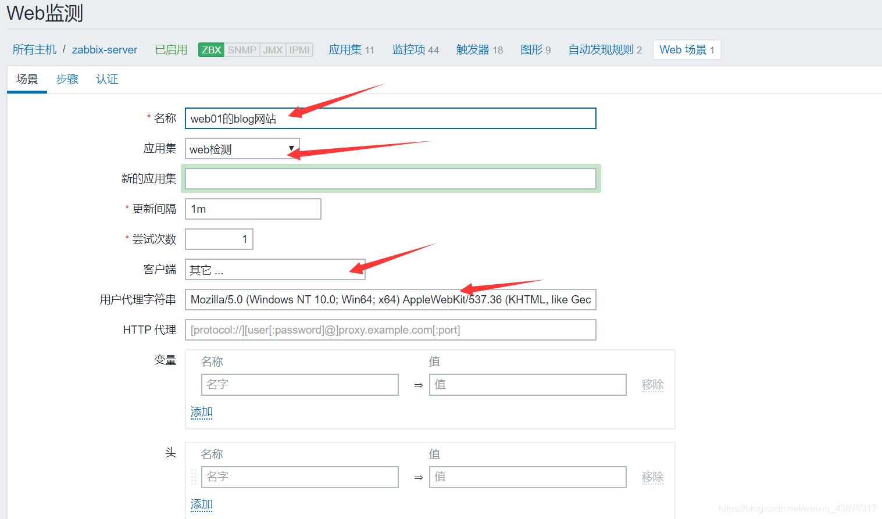Focus the 名称 scenario name field

click(x=391, y=119)
